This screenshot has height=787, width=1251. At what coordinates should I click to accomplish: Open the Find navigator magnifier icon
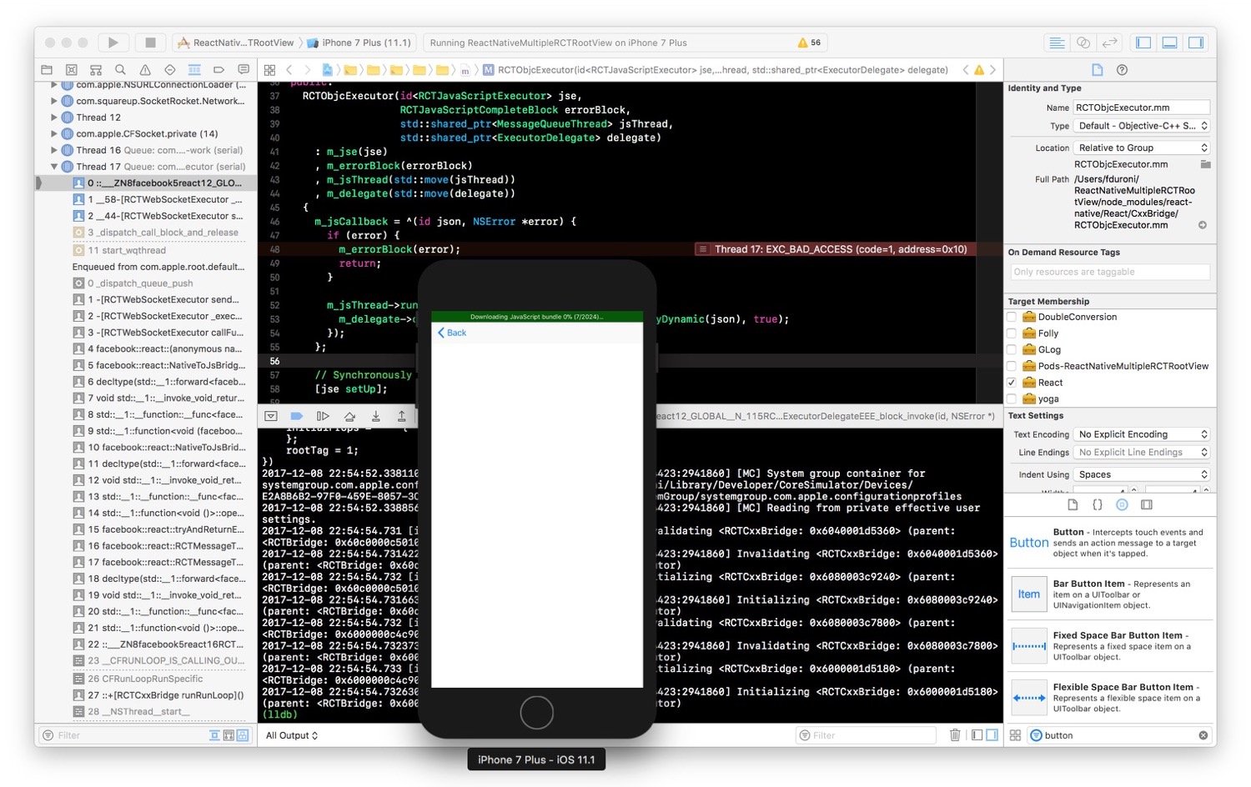[x=120, y=70]
